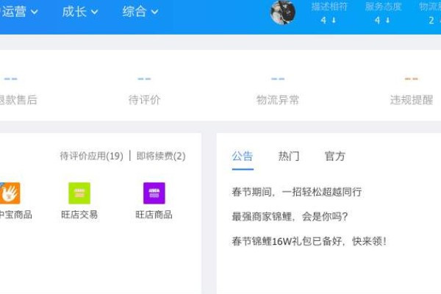Click the 即将续费(2) link
The image size is (441, 294).
pyautogui.click(x=161, y=156)
